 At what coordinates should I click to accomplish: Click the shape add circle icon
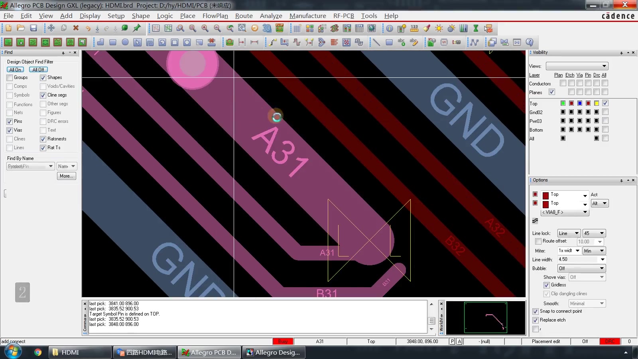(x=125, y=42)
